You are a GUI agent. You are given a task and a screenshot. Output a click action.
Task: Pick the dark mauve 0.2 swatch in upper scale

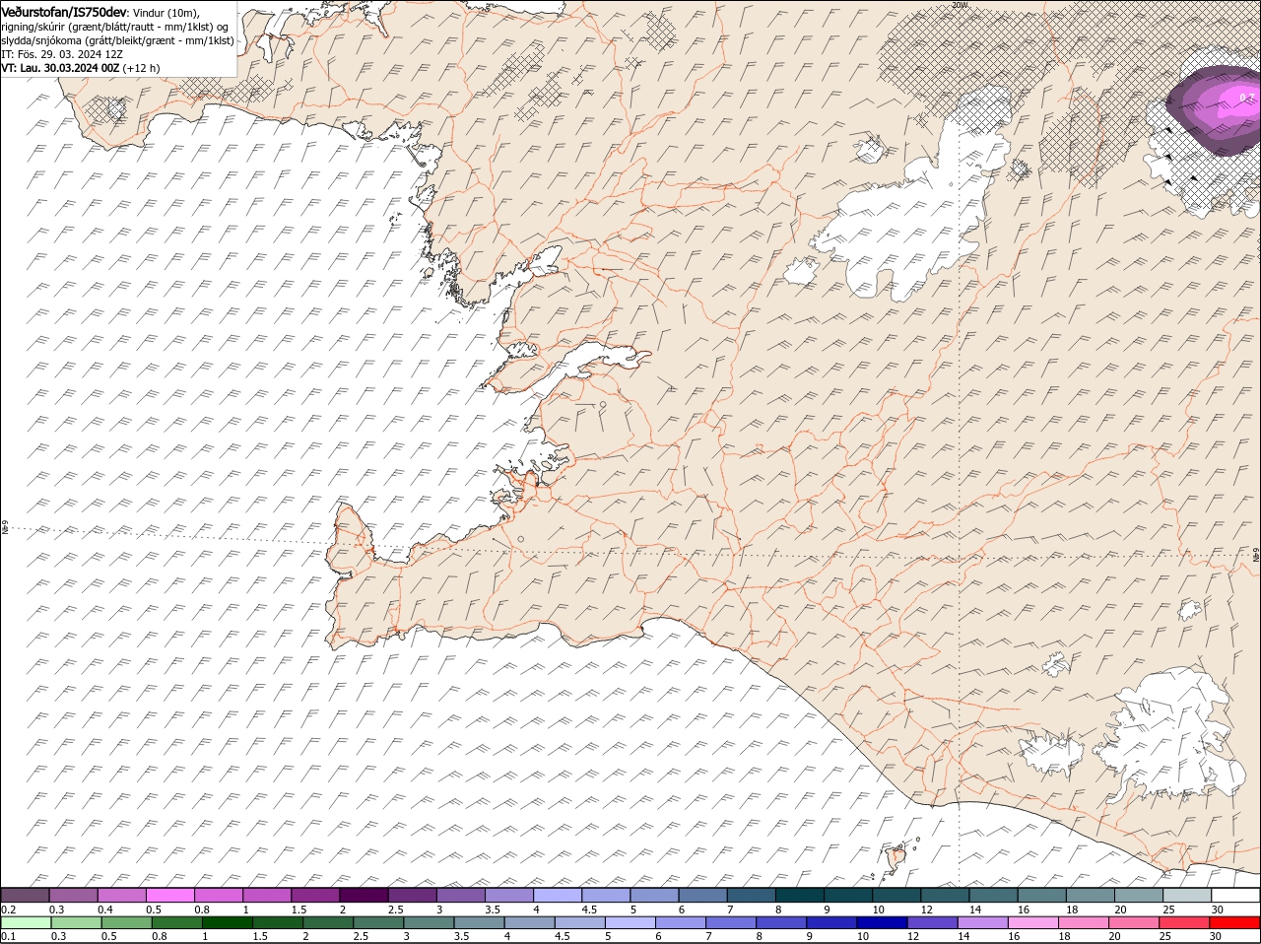coord(25,895)
